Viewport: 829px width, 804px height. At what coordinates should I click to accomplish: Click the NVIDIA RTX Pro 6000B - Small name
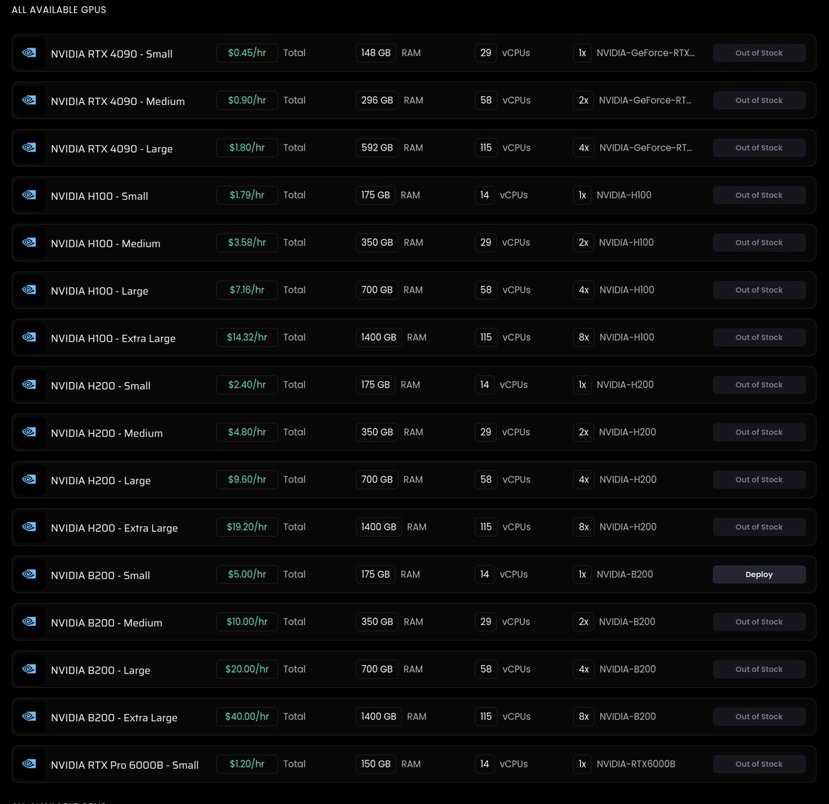pyautogui.click(x=124, y=765)
